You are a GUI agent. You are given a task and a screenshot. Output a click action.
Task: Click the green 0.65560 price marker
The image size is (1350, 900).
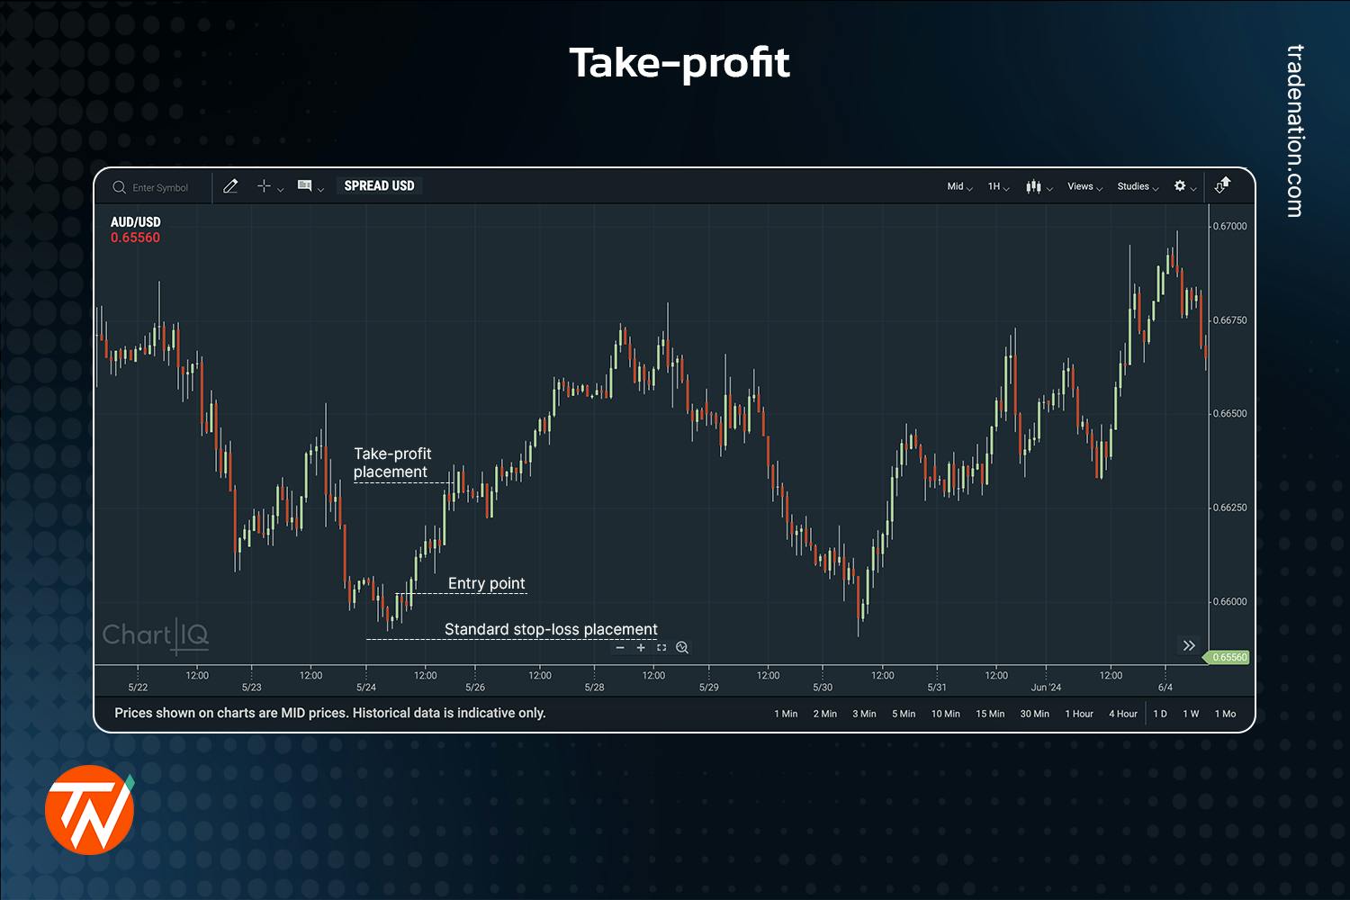pyautogui.click(x=1229, y=657)
